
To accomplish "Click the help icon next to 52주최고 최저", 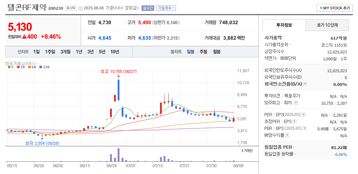I will (296, 103).
